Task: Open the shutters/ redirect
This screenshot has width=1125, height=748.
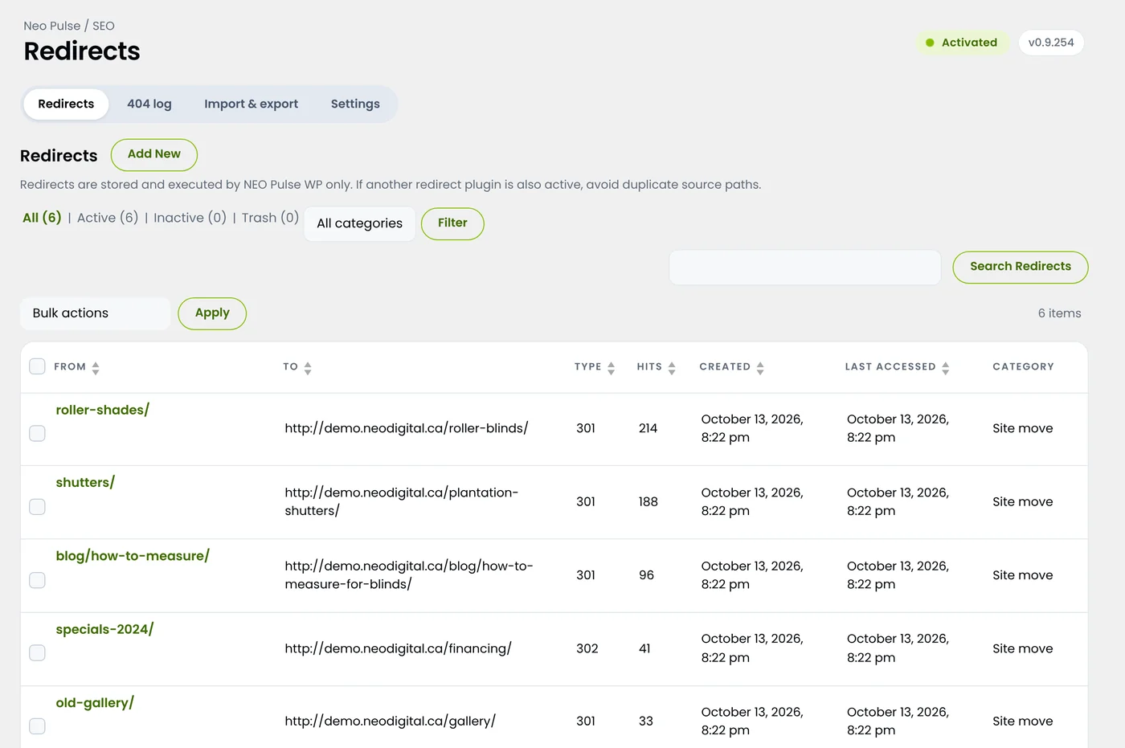Action: 85,482
